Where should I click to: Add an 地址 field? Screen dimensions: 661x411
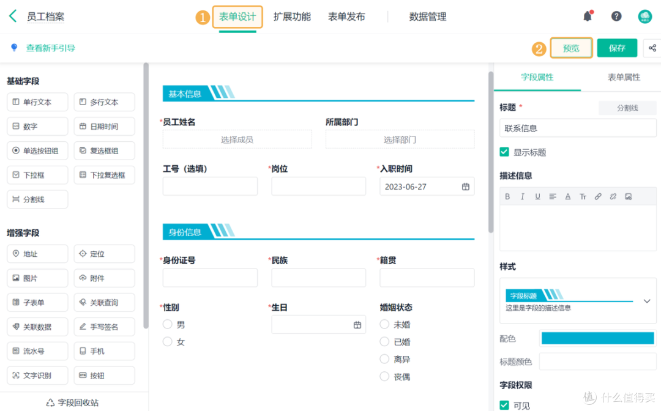[37, 254]
